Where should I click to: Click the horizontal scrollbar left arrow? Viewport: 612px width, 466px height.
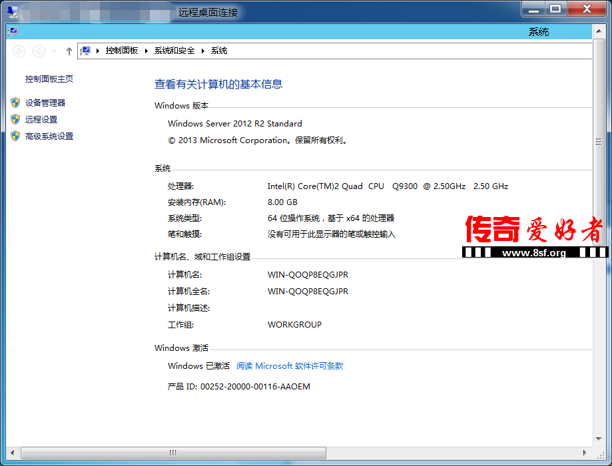pos(12,453)
